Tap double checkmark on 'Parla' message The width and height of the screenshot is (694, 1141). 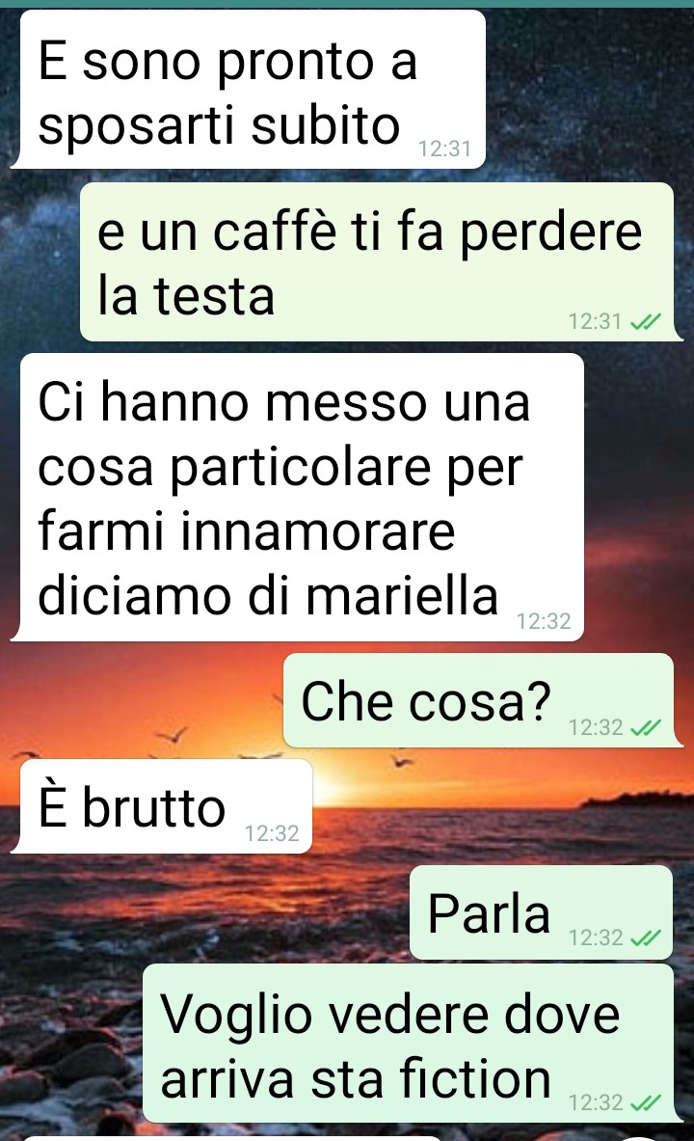(645, 937)
